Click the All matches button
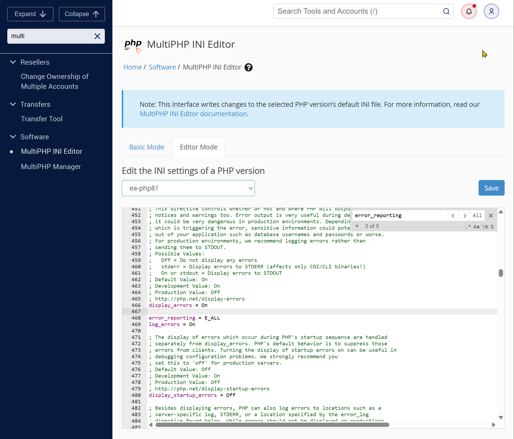This screenshot has height=439, width=514. click(477, 215)
